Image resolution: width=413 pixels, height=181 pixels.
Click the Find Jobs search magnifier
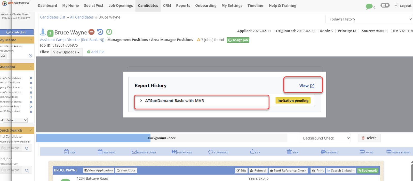point(27,170)
